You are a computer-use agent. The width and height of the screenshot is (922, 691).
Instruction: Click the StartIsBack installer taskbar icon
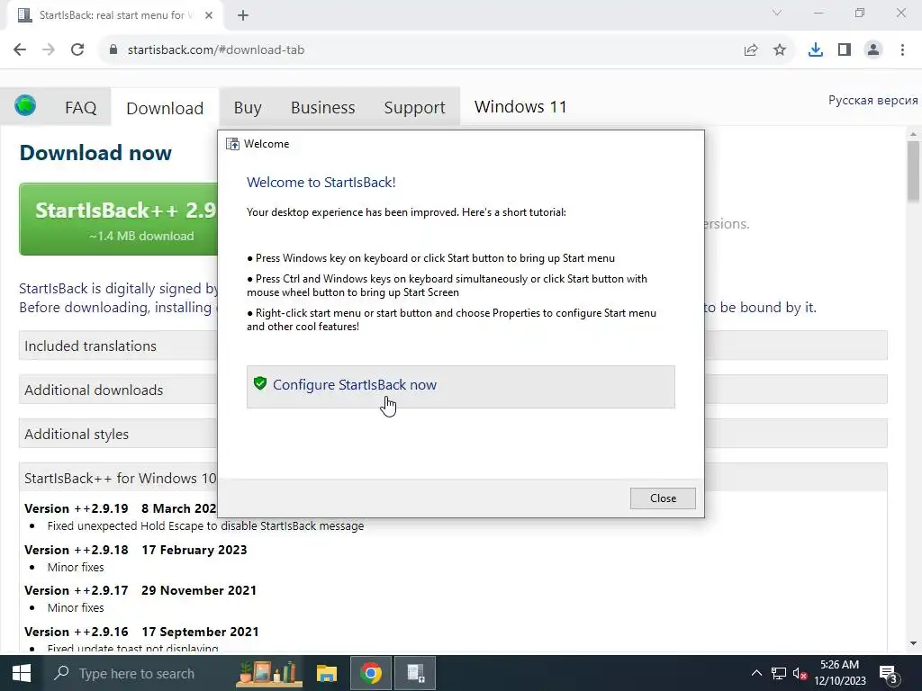tap(415, 673)
